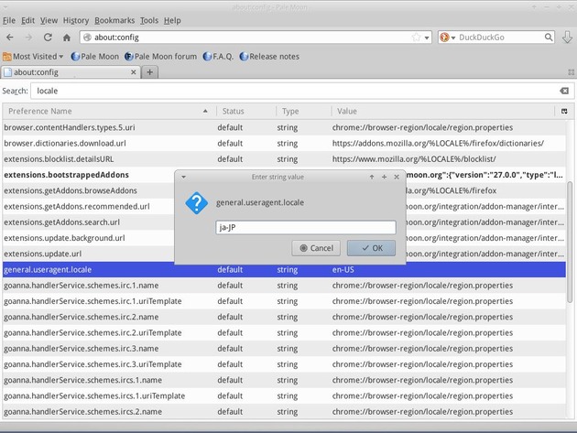
Task: Open the dialog window menu arrow
Action: (183, 177)
